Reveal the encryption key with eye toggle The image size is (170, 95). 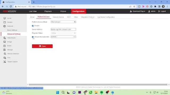(74, 37)
